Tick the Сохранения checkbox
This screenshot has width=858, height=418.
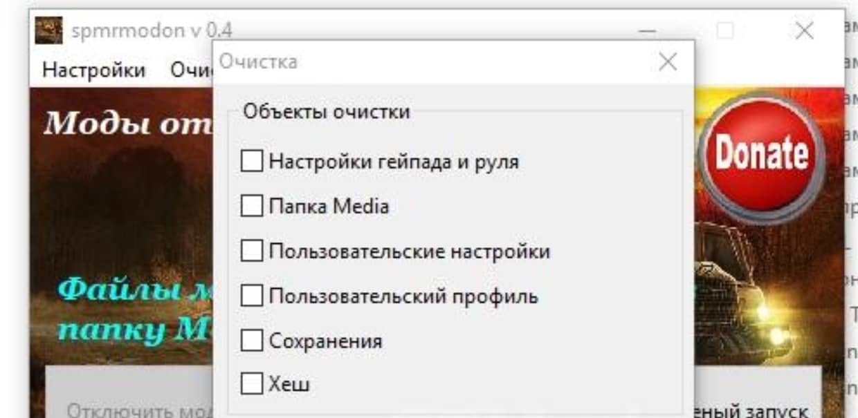[x=252, y=341]
